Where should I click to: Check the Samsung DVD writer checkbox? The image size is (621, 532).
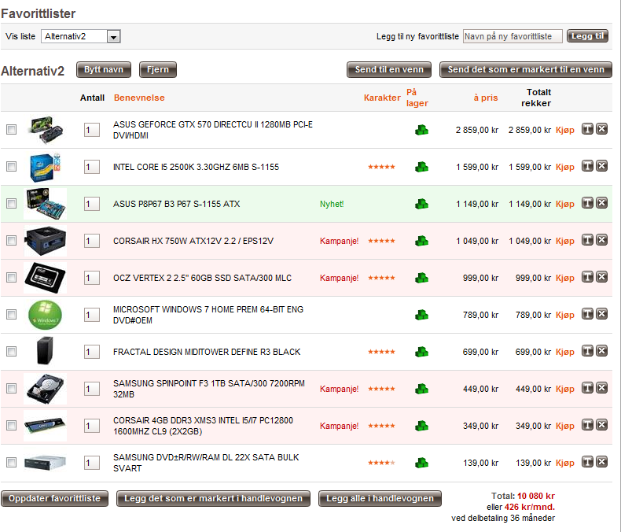pyautogui.click(x=12, y=463)
